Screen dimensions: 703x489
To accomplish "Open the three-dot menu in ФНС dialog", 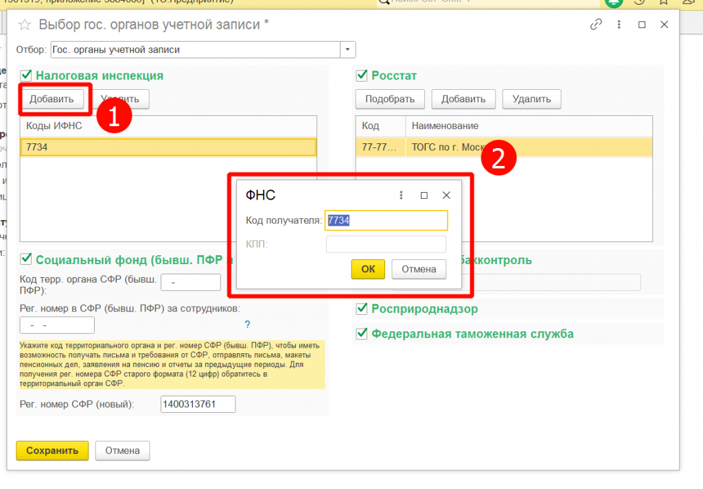I will point(401,195).
